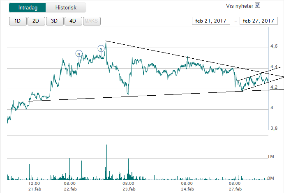This screenshot has height=193, width=284.
Task: Choose the 4D time range
Action: [x=73, y=21]
